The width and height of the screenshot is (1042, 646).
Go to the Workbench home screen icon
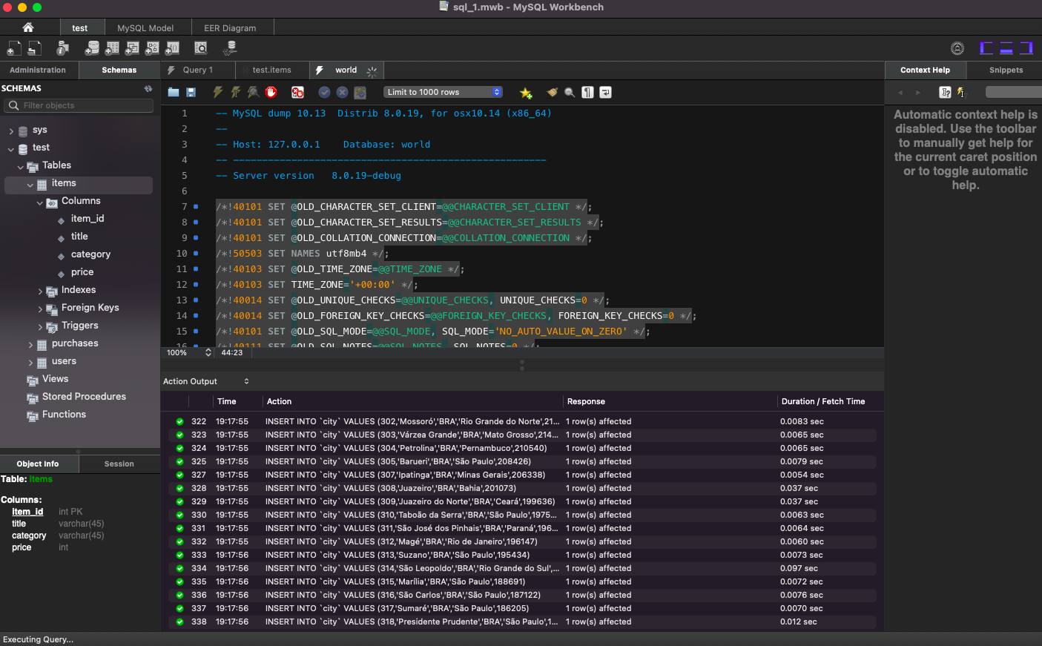coord(28,27)
